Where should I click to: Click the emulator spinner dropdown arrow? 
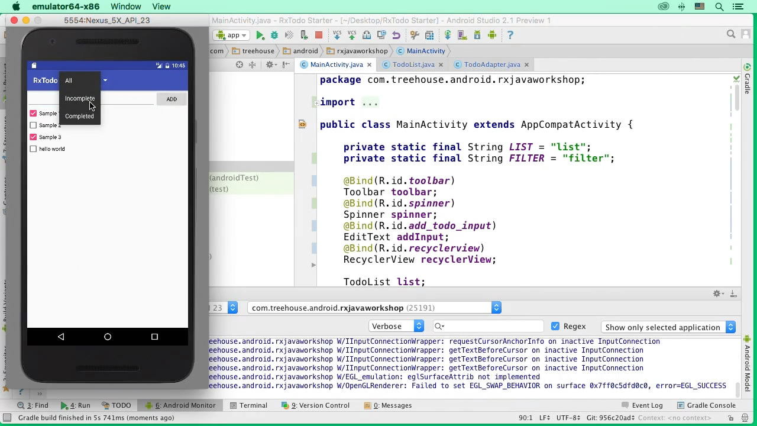click(105, 80)
